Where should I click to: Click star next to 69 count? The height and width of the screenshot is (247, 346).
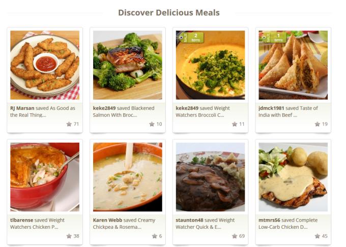[235, 236]
